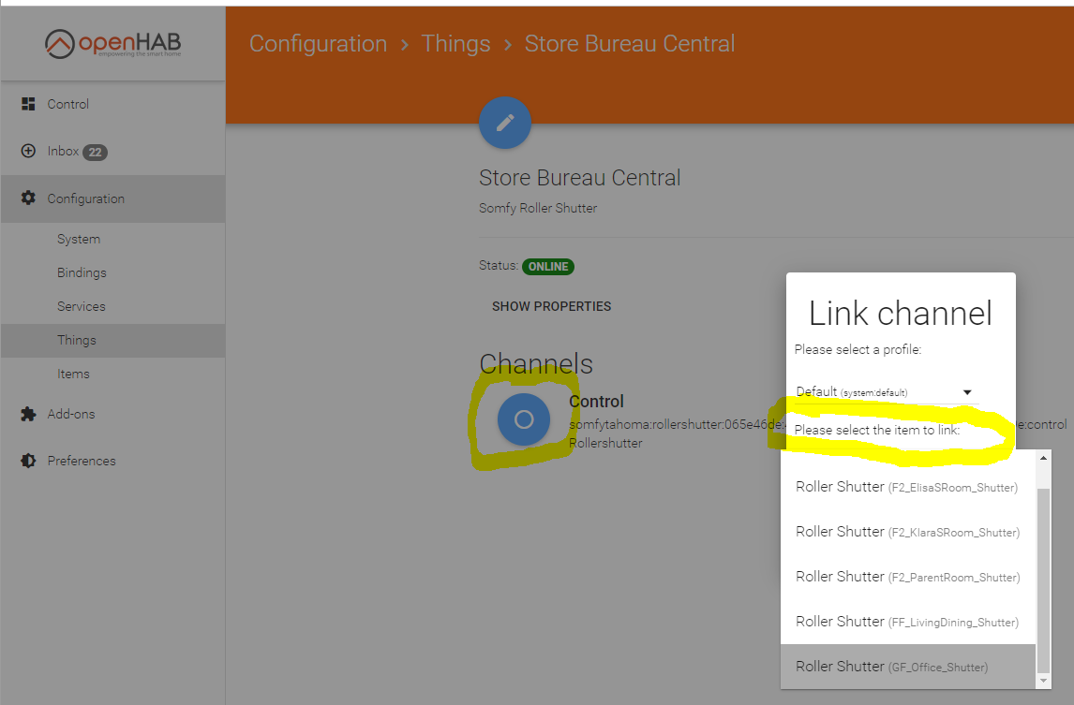Image resolution: width=1074 pixels, height=705 pixels.
Task: Click the Things breadcrumb link
Action: tap(455, 44)
